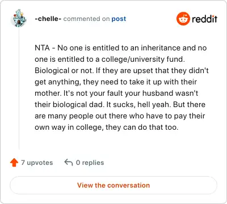Click the '7 upvotes' count label

pos(37,163)
